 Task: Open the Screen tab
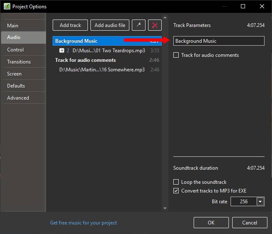click(23, 73)
